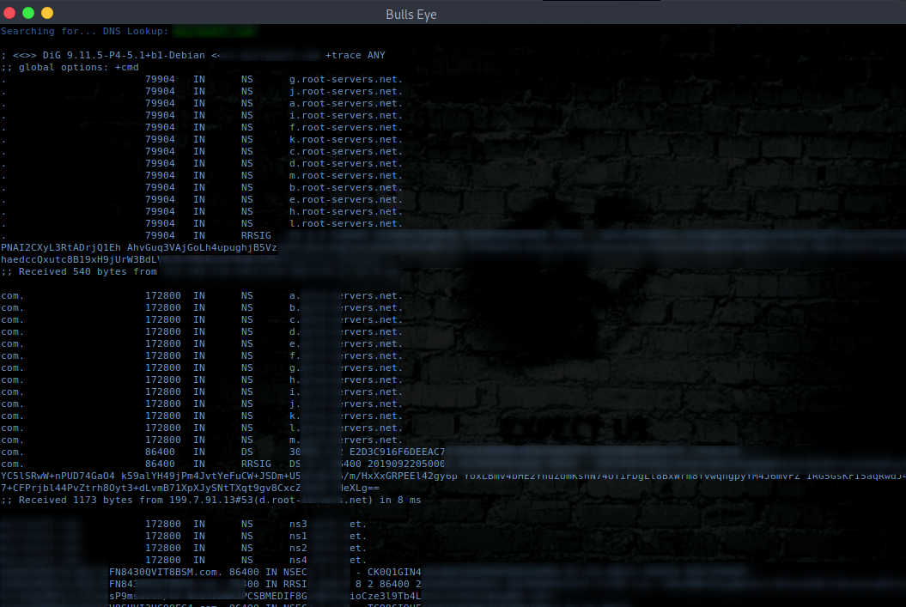
Task: Click b.root-servers.net. entry
Action: (346, 188)
